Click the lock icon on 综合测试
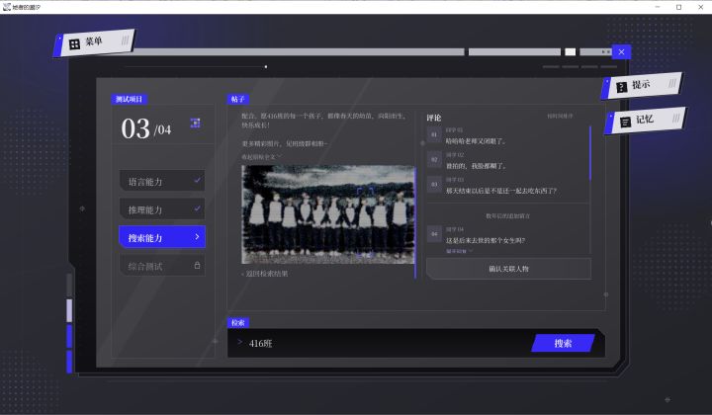Viewport: 712px width, 415px height. (x=197, y=265)
